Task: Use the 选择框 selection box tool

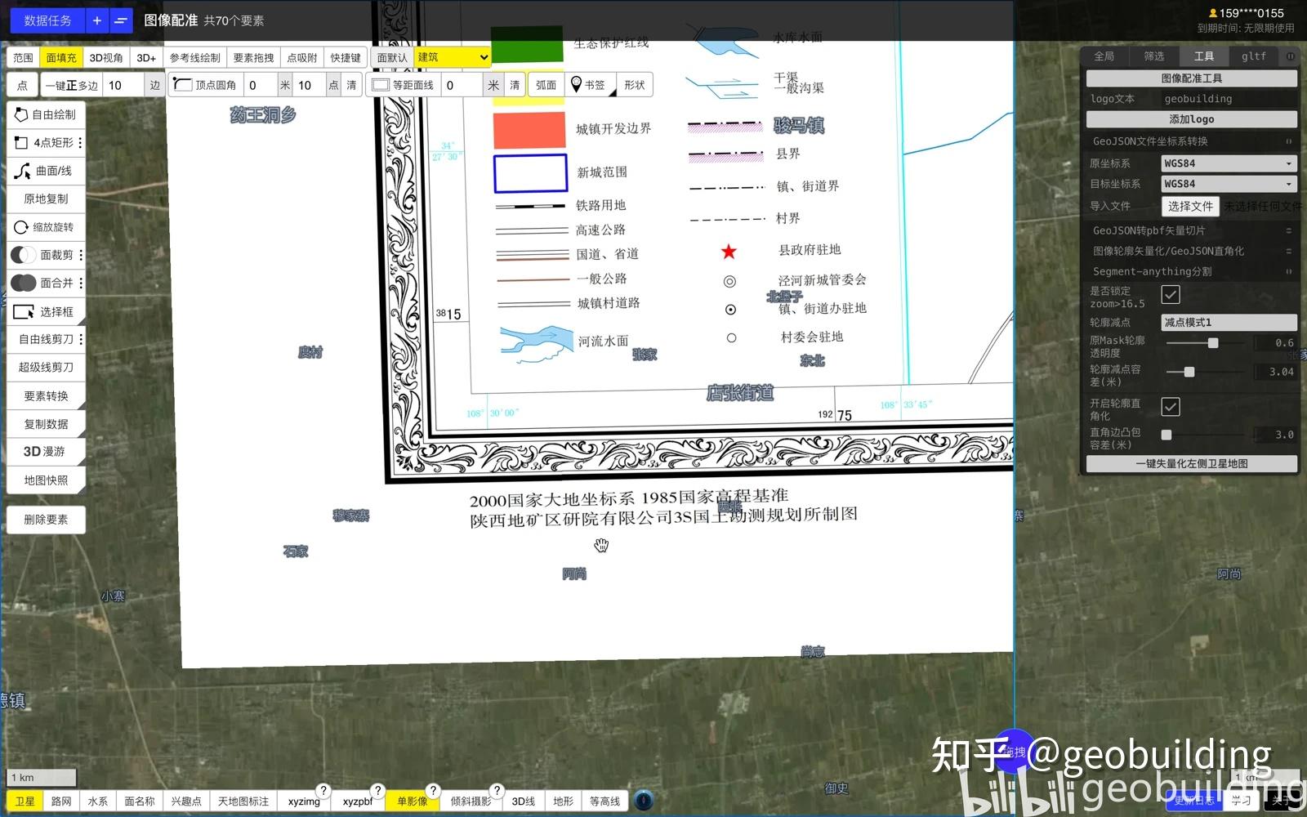Action: pyautogui.click(x=46, y=311)
